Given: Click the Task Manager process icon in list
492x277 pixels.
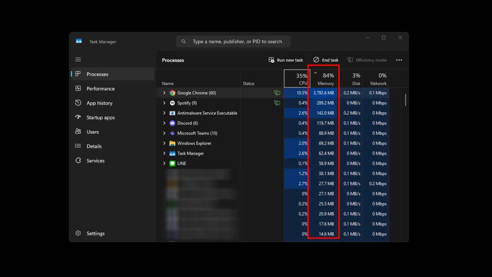Looking at the screenshot, I should pos(172,153).
